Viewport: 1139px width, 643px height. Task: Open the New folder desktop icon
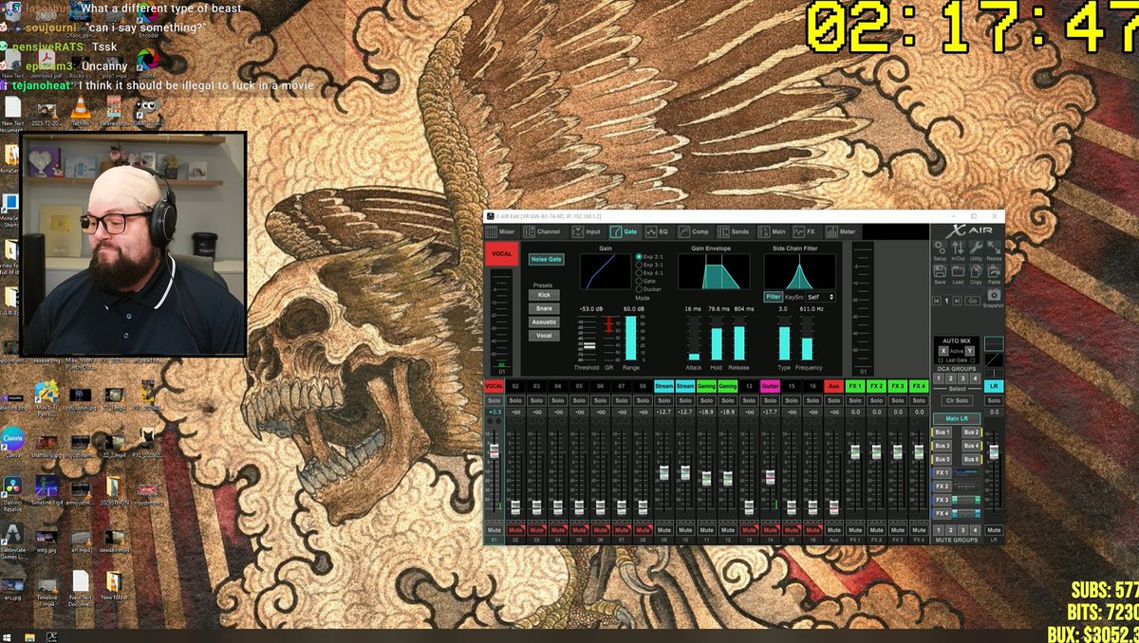coord(114,585)
